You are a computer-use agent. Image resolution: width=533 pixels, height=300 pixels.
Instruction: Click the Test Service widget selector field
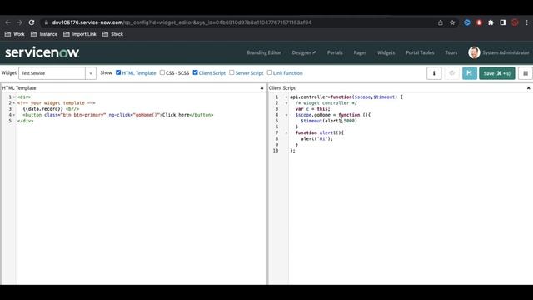point(52,73)
